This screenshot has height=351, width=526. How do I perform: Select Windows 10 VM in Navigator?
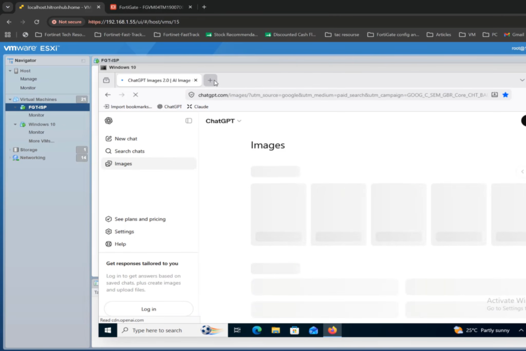click(x=42, y=124)
